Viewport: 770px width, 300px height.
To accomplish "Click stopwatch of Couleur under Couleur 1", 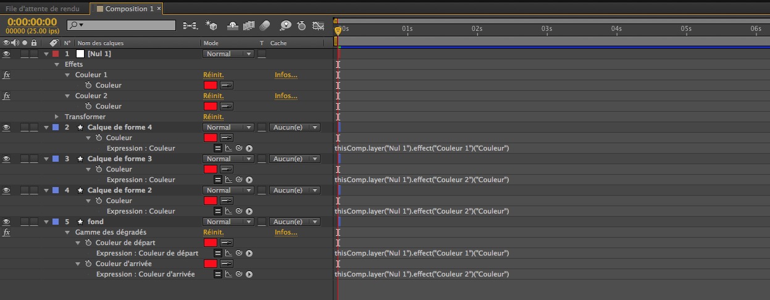I will tap(88, 85).
